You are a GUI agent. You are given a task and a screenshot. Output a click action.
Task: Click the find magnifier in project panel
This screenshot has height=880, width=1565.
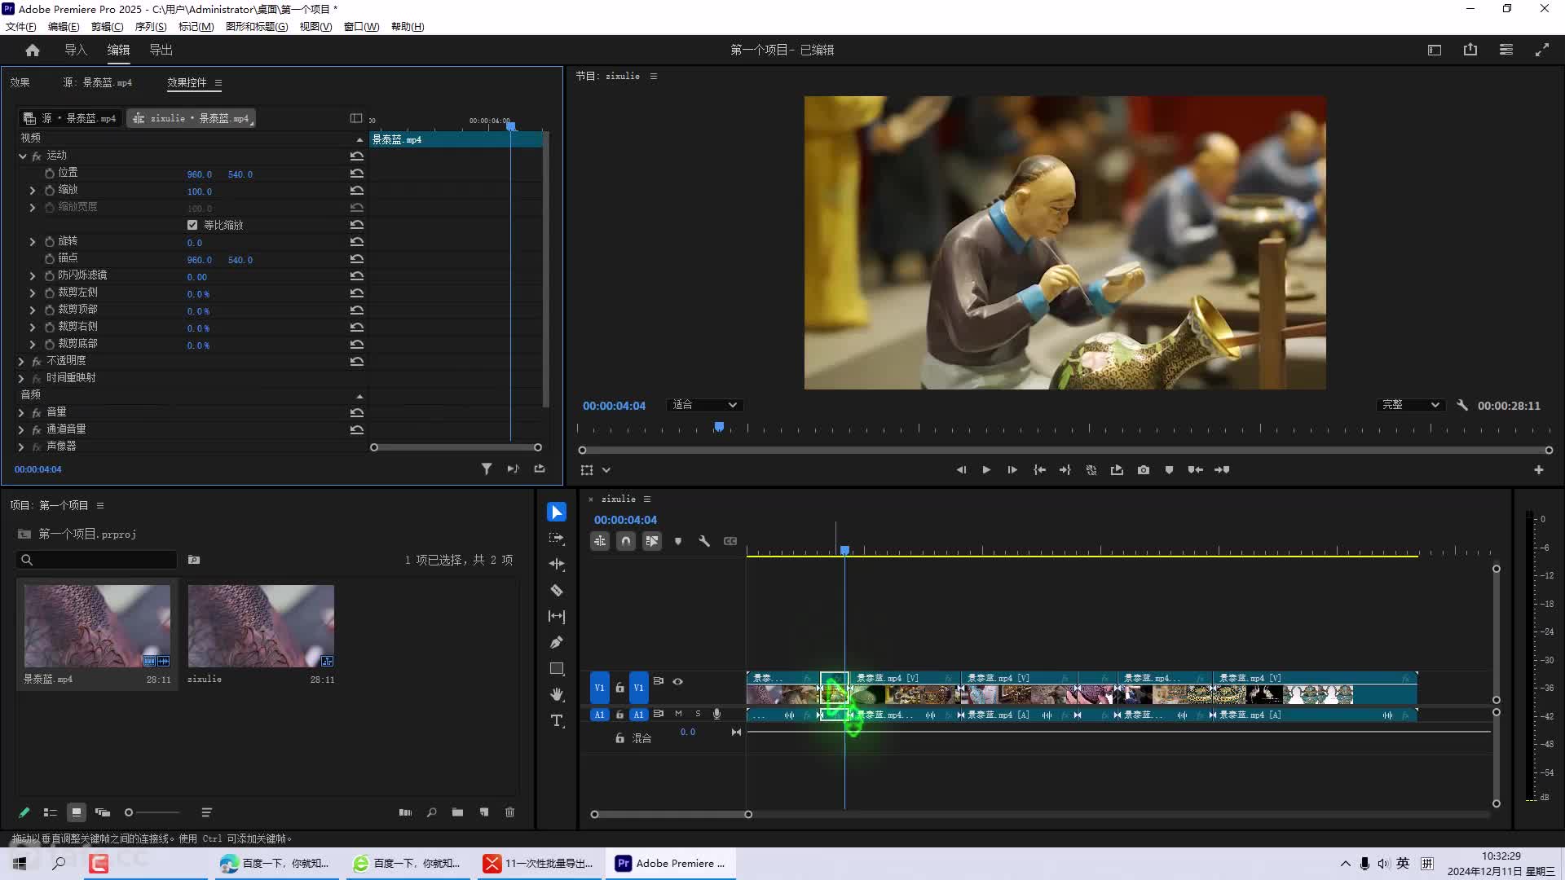coord(432,812)
